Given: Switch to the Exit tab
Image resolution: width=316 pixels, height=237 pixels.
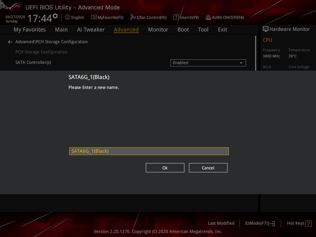Looking at the screenshot, I should point(222,30).
